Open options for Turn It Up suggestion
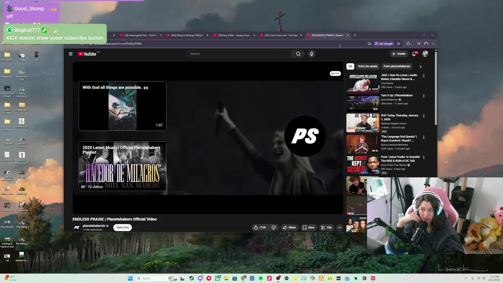The width and height of the screenshot is (503, 283). 424,96
